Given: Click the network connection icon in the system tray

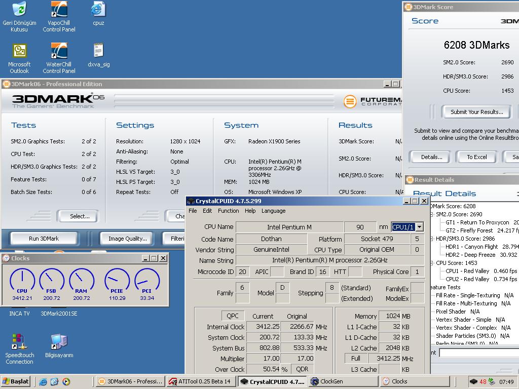Looking at the screenshot, I should pyautogui.click(x=492, y=382).
